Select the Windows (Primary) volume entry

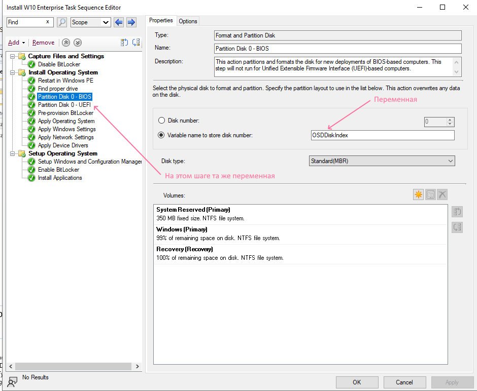point(300,233)
